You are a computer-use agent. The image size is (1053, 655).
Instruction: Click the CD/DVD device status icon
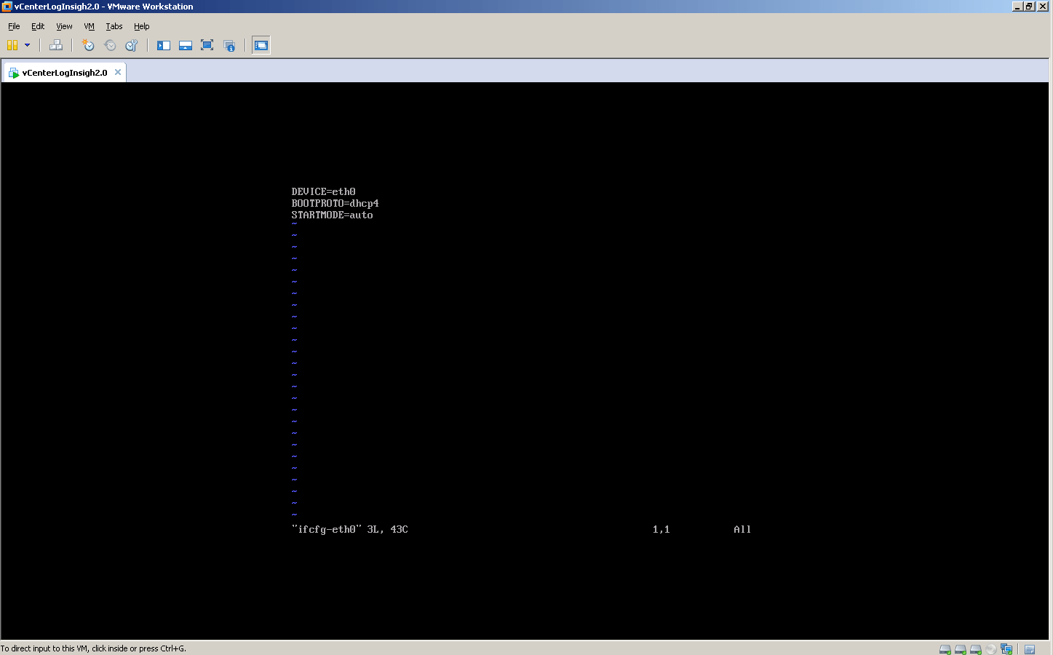[990, 648]
